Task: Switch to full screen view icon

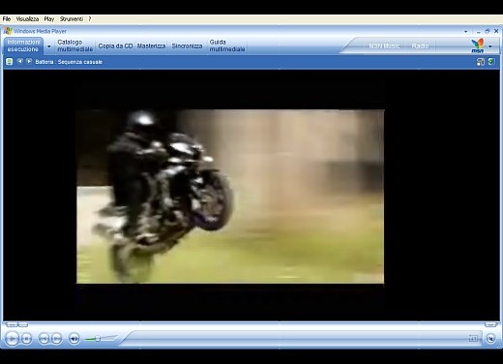Action: tap(473, 338)
